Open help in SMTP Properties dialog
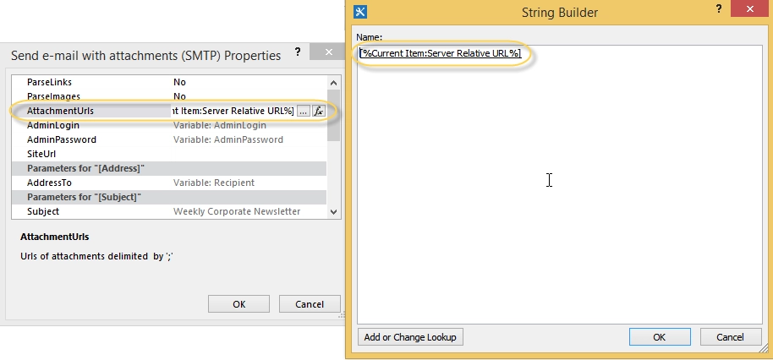This screenshot has width=773, height=360. click(x=297, y=52)
